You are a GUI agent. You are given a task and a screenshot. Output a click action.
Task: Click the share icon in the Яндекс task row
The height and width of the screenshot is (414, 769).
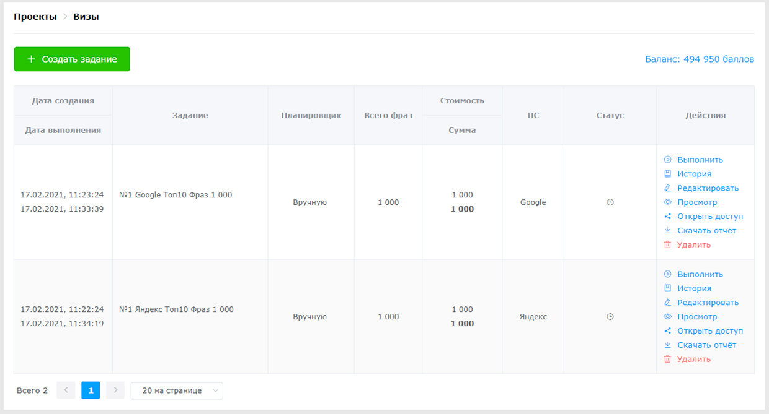point(667,331)
